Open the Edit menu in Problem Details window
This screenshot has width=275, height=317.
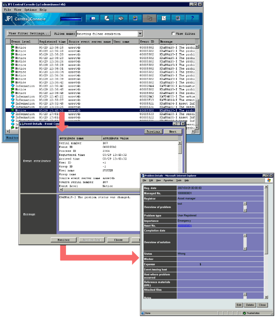click(x=151, y=180)
